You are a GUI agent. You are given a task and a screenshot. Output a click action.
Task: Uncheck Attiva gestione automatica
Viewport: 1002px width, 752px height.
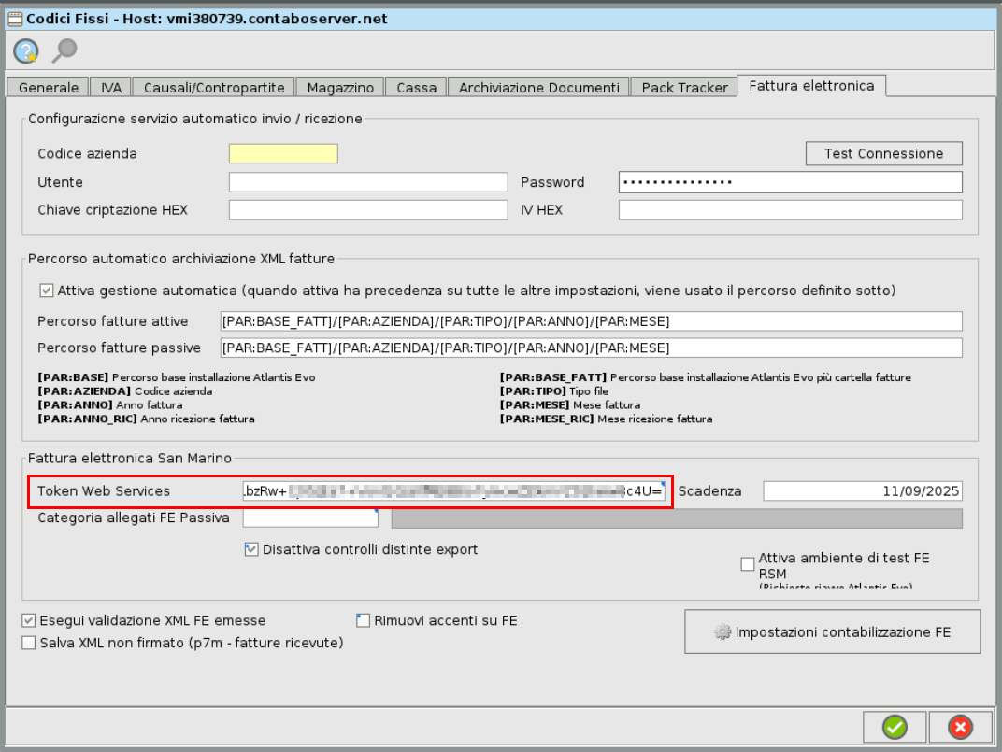(x=46, y=290)
